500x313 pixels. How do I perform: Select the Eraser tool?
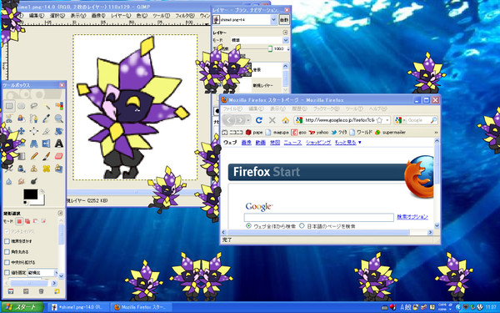click(x=58, y=156)
